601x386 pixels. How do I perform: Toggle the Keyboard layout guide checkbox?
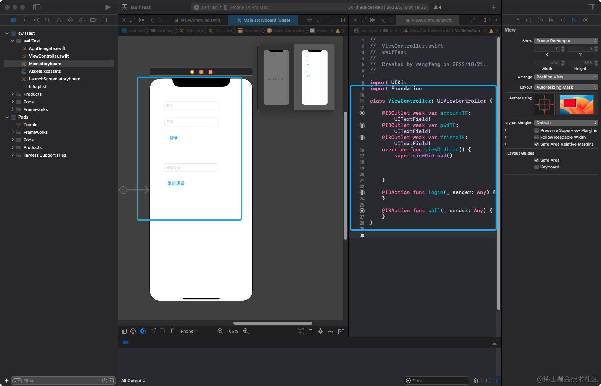pos(537,167)
